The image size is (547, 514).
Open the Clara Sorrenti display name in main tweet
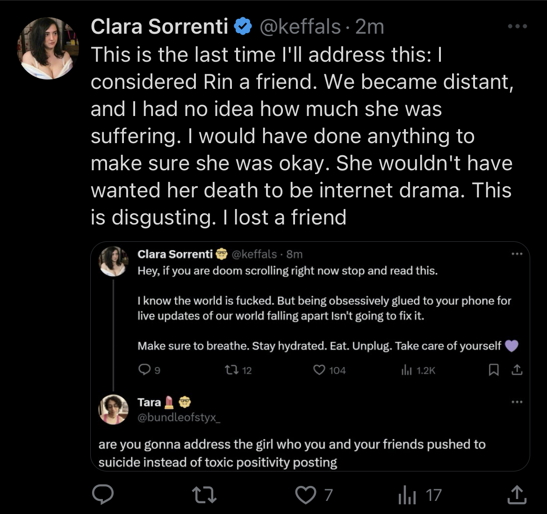[x=159, y=27]
